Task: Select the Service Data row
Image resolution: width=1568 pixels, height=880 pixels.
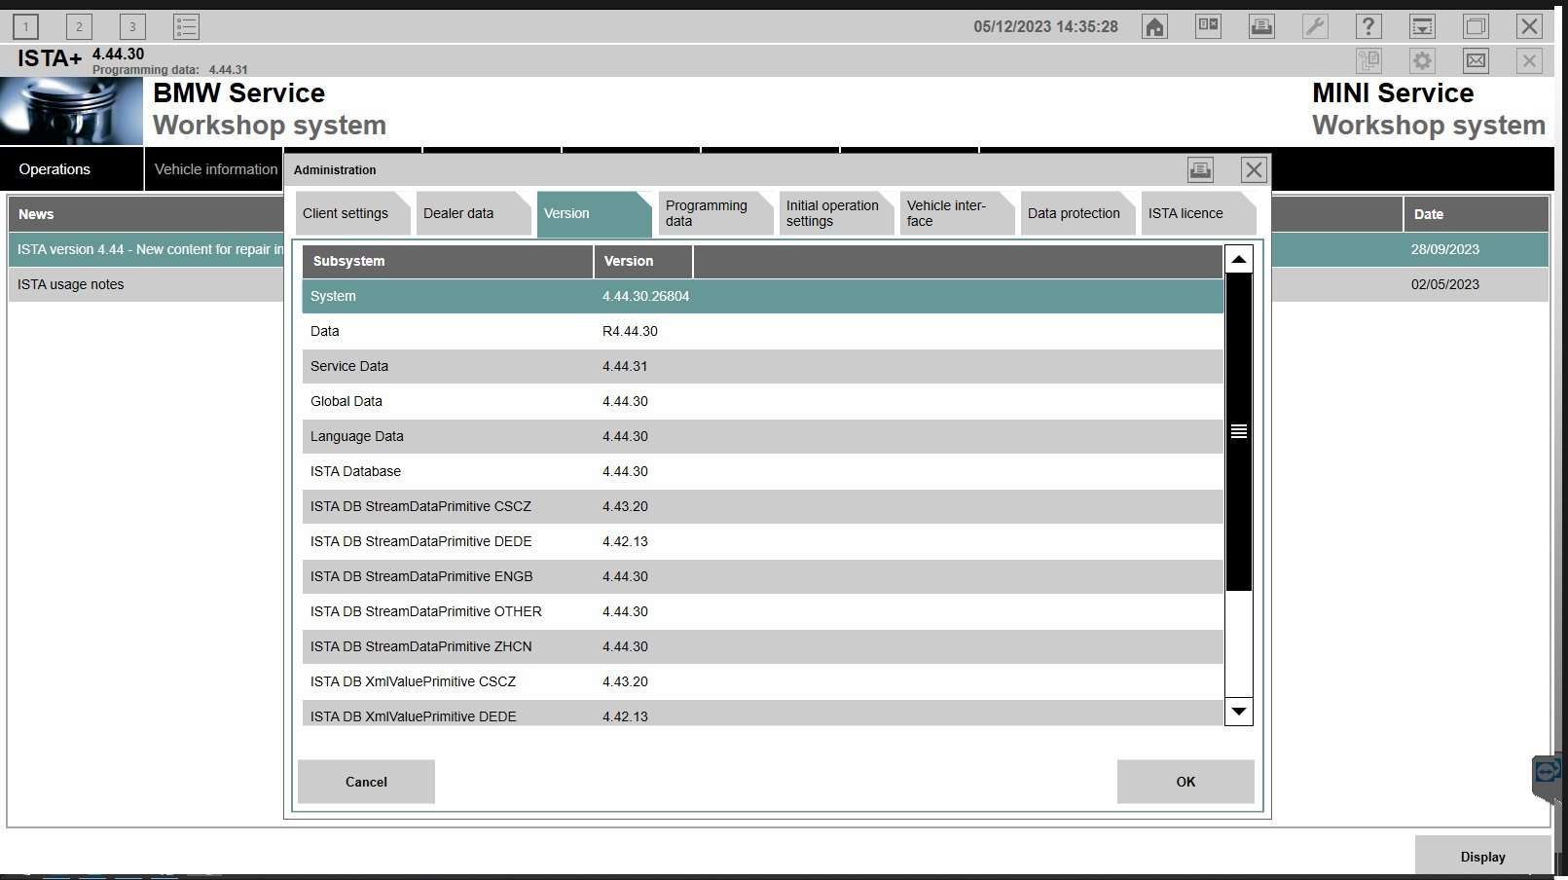Action: click(763, 366)
